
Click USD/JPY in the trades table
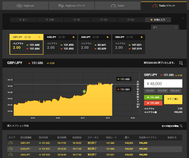pos(25,155)
